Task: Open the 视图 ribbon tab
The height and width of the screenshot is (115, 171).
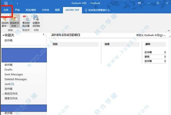Action: (x=57, y=10)
